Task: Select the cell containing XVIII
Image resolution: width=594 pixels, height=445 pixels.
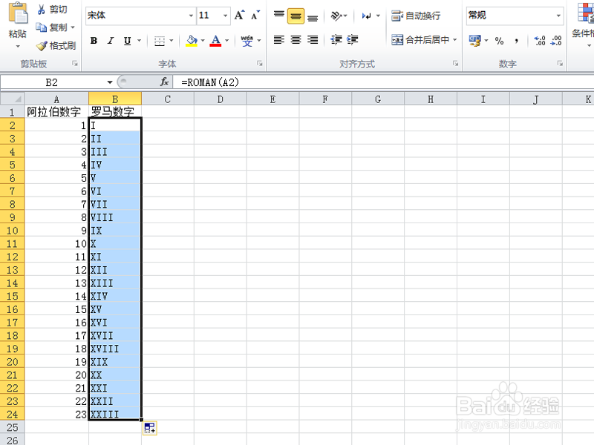Action: point(115,349)
